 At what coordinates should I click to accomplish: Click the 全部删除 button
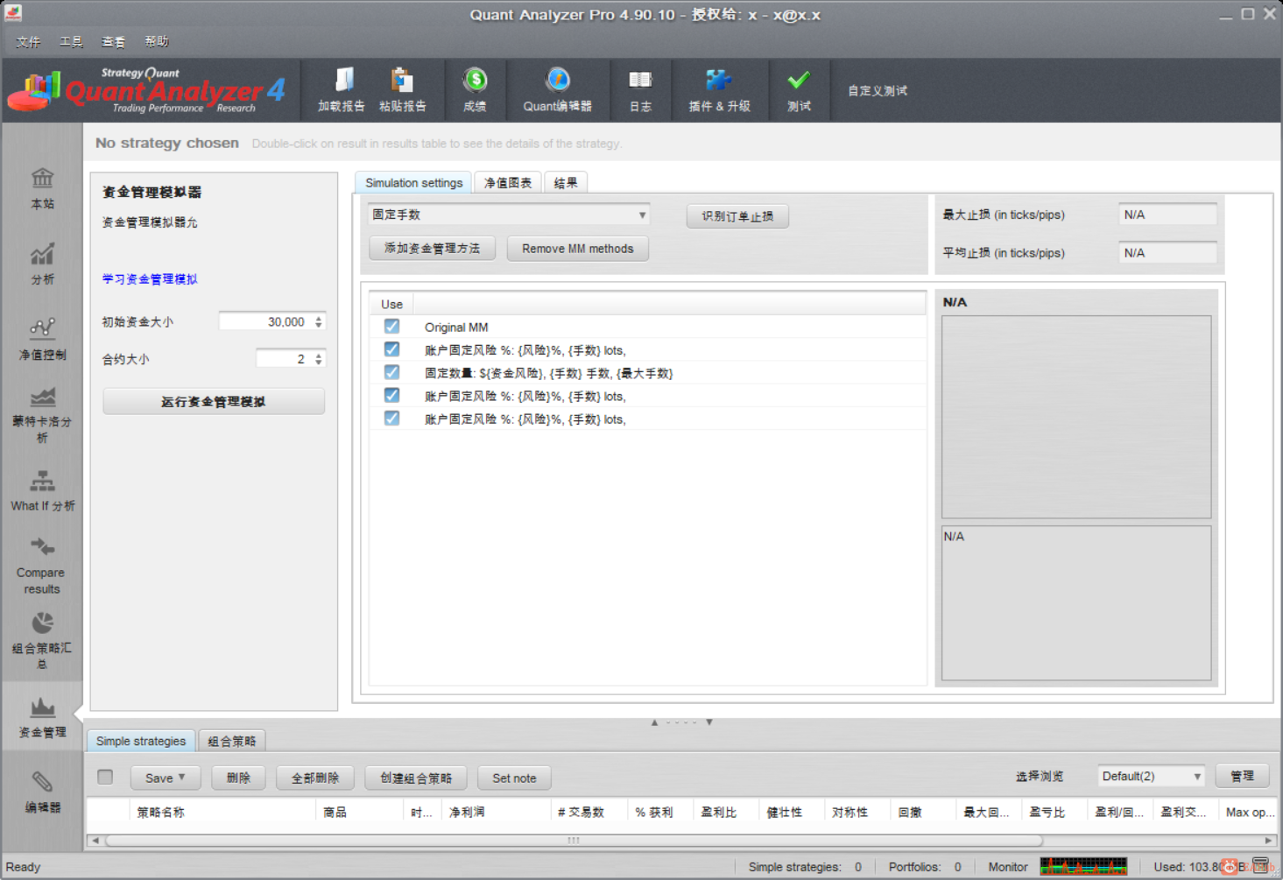(x=315, y=778)
